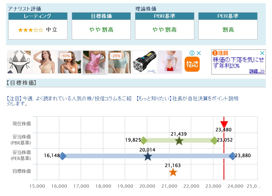Image resolution: width=272 pixels, height=196 pixels.
Task: Click the 20,000 x-axis tick label
Action: [147, 186]
